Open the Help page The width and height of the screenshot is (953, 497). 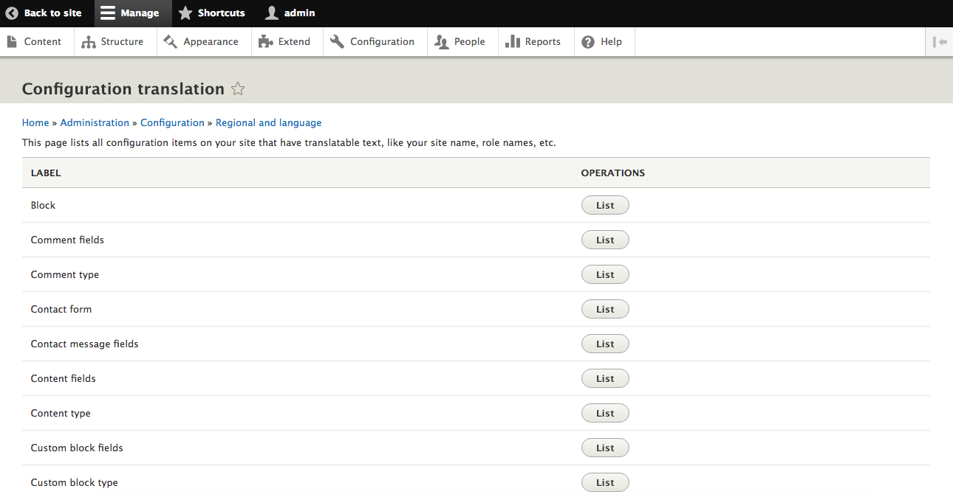[x=602, y=42]
